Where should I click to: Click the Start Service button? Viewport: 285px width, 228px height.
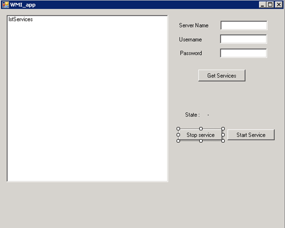click(x=251, y=135)
